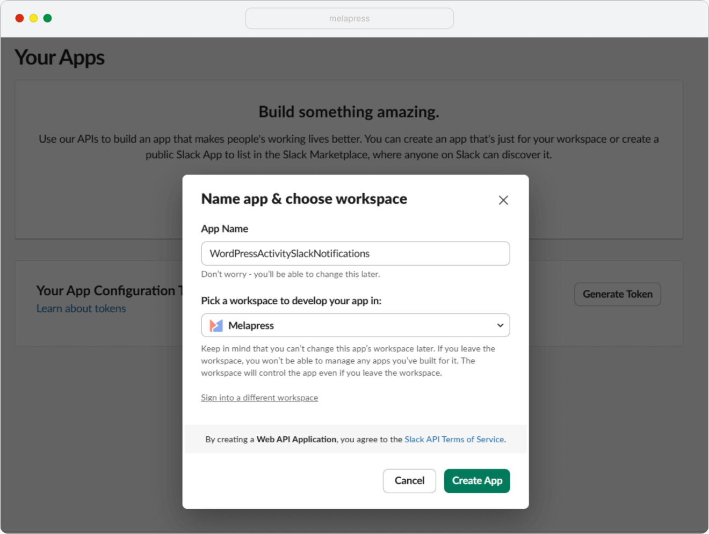Click the dropdown chevron arrow in workspace selector
This screenshot has height=534, width=709.
(500, 325)
